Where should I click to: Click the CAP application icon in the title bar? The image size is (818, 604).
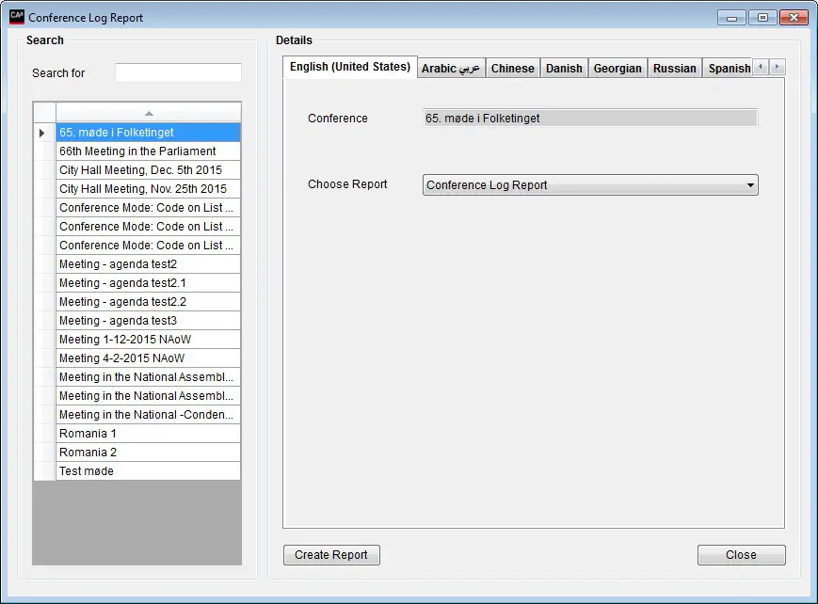tap(16, 16)
